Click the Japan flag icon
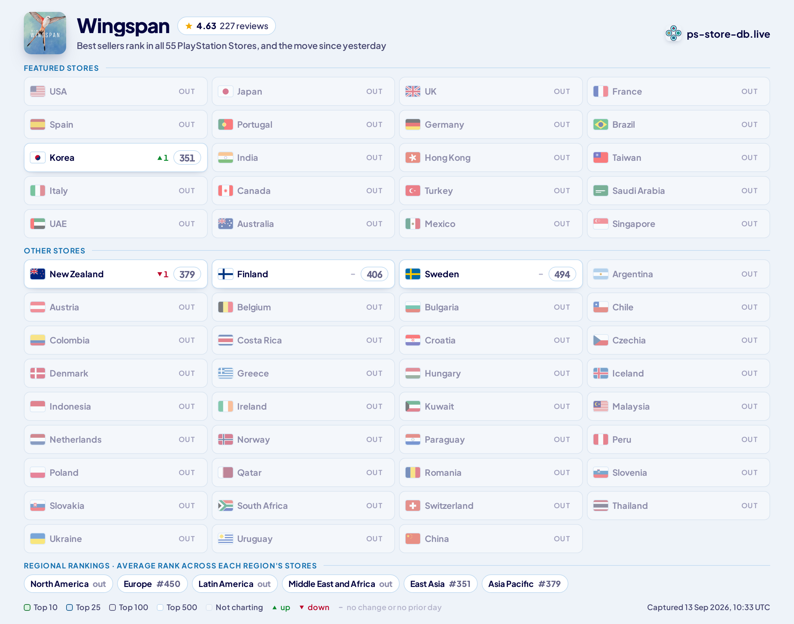794x624 pixels. tap(225, 91)
